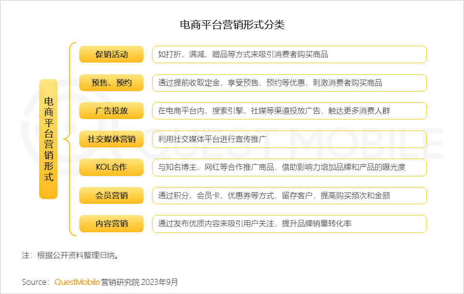Click the 广告投放 yellow label

coord(111,111)
